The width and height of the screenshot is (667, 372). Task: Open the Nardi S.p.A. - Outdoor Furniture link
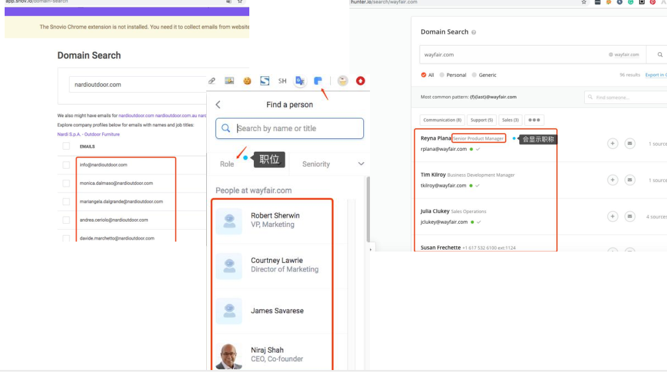88,134
